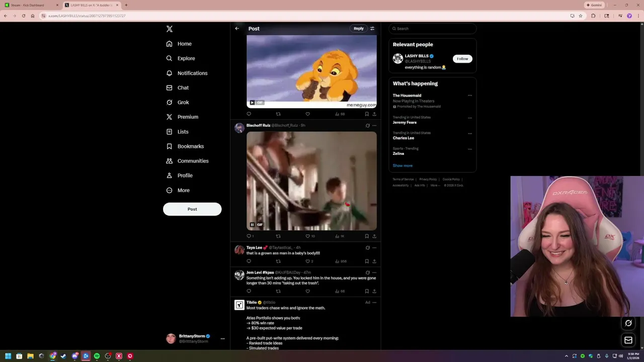Open more options on Tiblio ad
Viewport: 644px width, 362px height.
[374, 303]
